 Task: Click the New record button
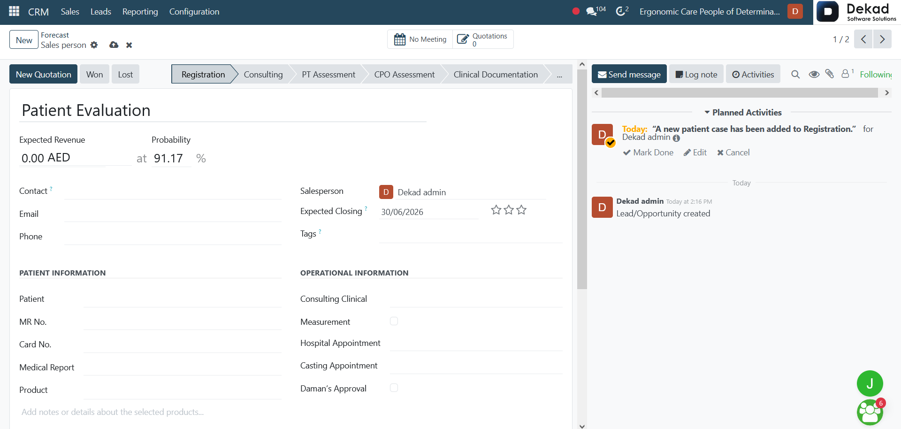pos(24,40)
